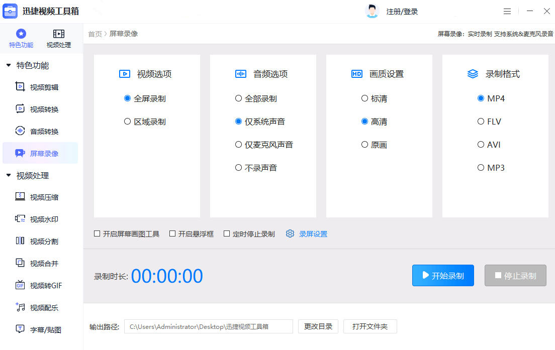The image size is (555, 350).
Task: Select the 区域录制 radio option
Action: 127,122
